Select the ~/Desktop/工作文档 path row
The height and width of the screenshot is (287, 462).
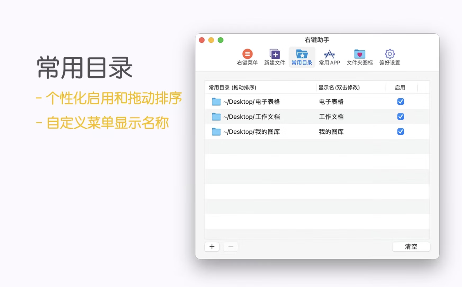point(251,117)
